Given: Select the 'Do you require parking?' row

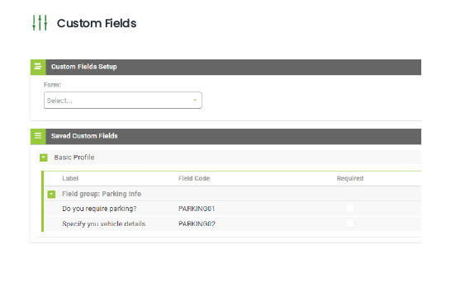Looking at the screenshot, I should coord(232,209).
